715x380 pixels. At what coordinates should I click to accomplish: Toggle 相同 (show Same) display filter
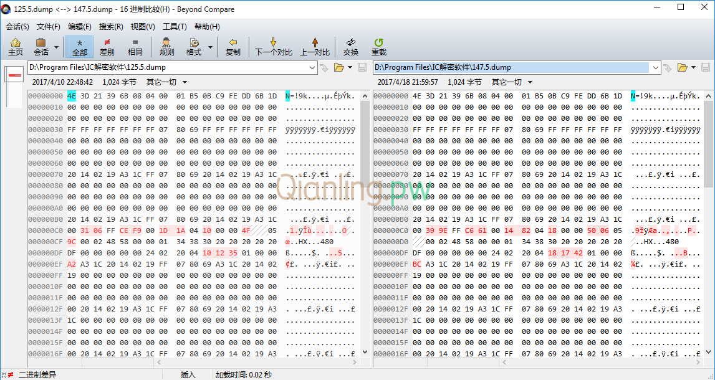[135, 47]
